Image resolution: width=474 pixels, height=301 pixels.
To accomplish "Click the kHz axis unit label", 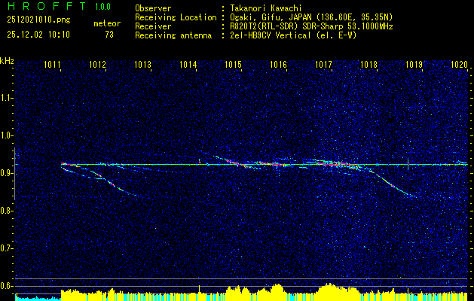I will pyautogui.click(x=7, y=61).
